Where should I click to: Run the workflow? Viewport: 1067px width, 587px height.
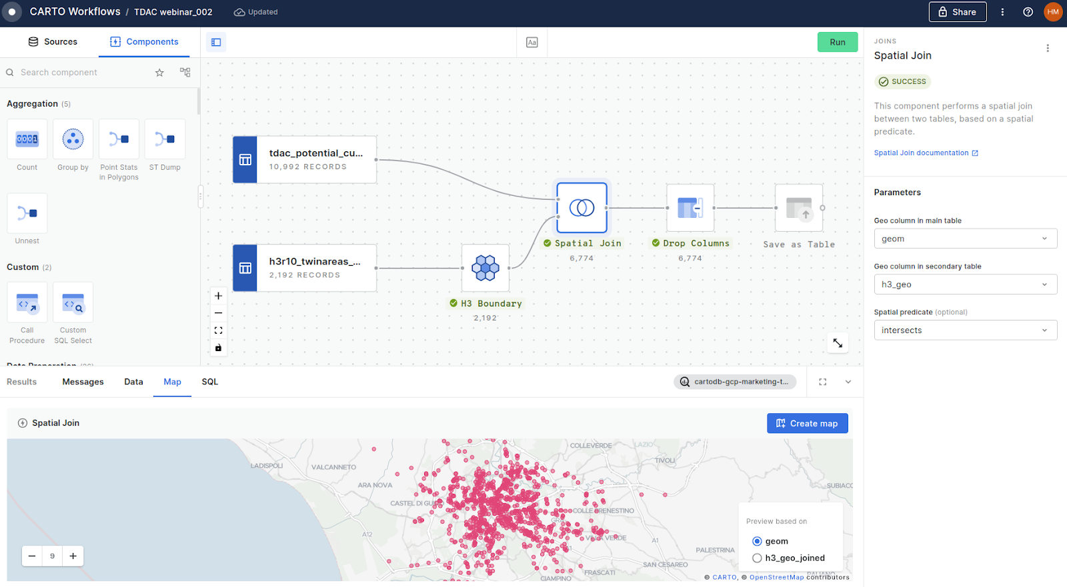(838, 42)
